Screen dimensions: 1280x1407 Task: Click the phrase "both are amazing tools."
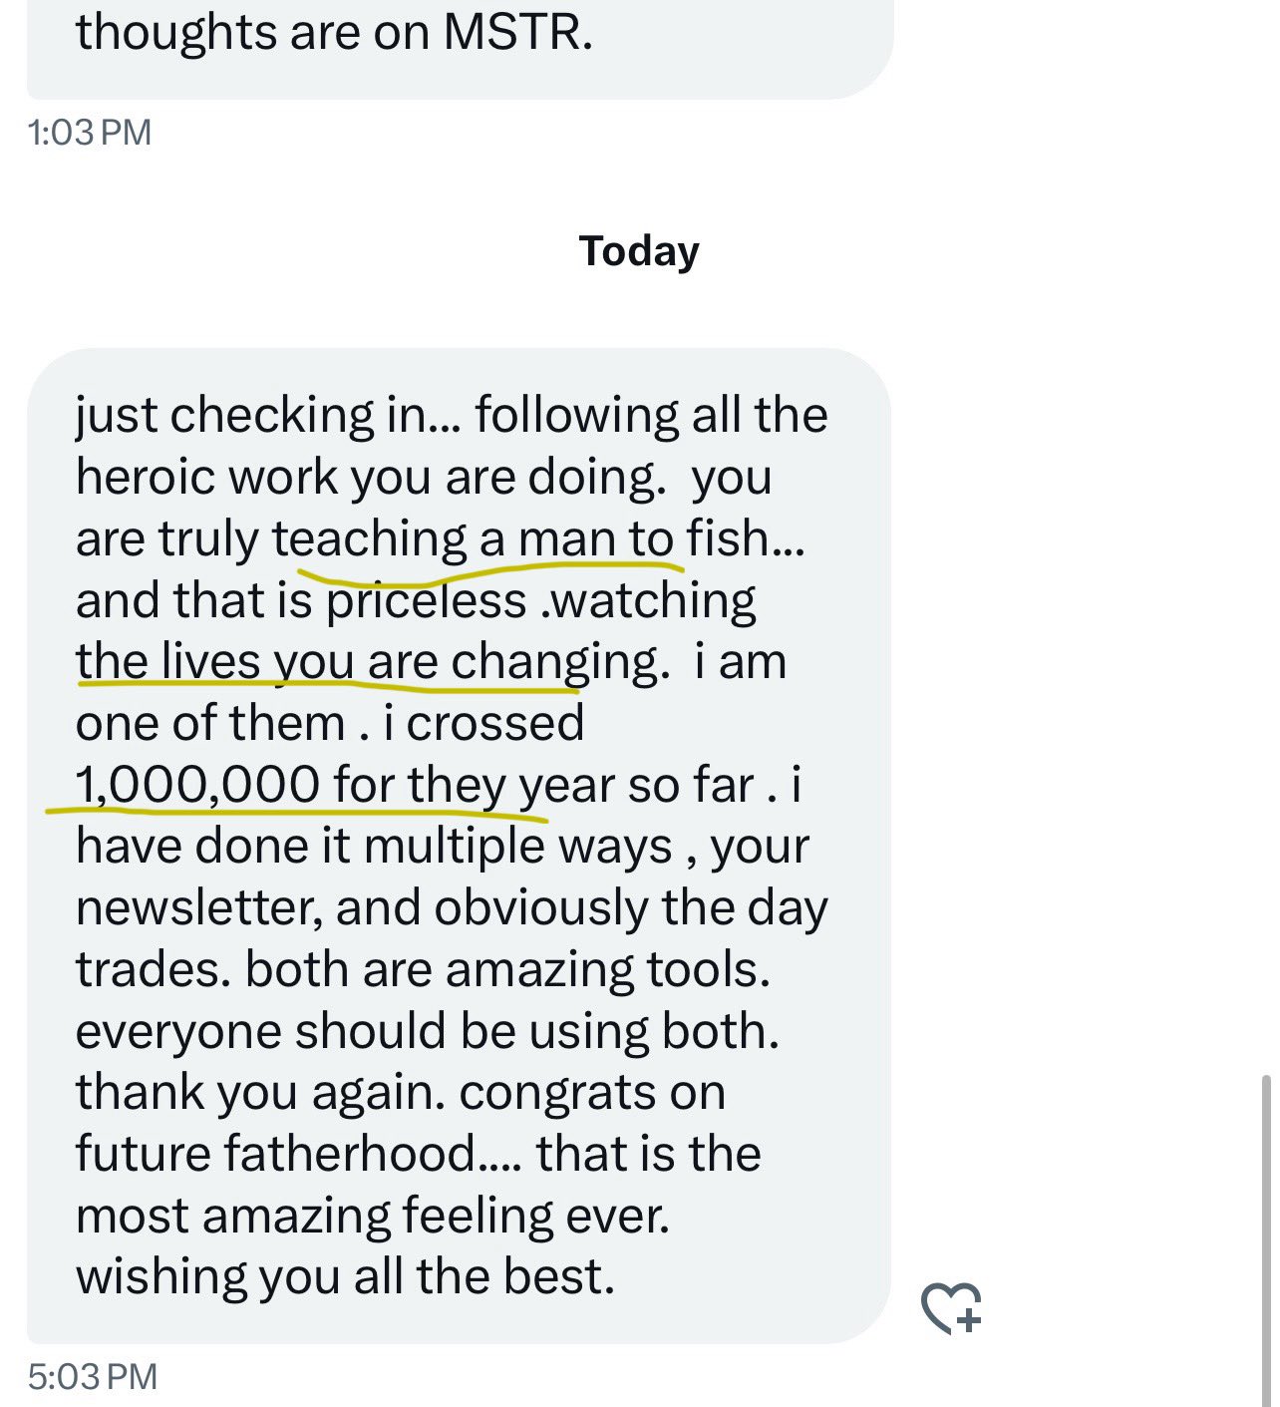[x=507, y=969]
